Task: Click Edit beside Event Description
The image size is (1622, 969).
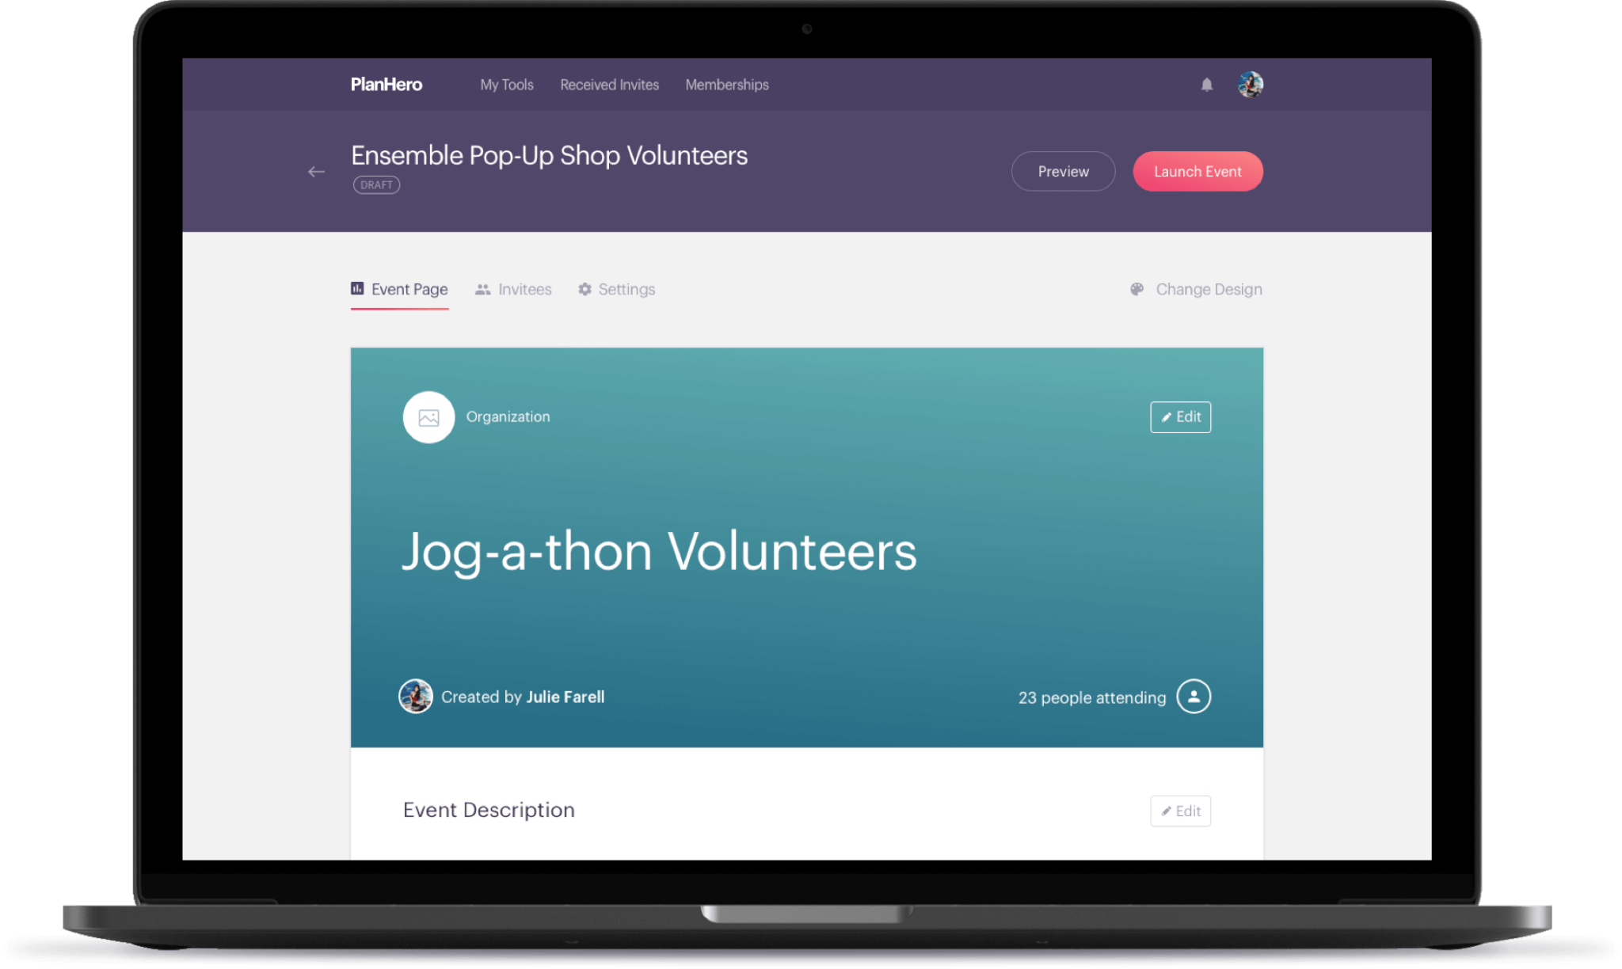Action: 1180,811
